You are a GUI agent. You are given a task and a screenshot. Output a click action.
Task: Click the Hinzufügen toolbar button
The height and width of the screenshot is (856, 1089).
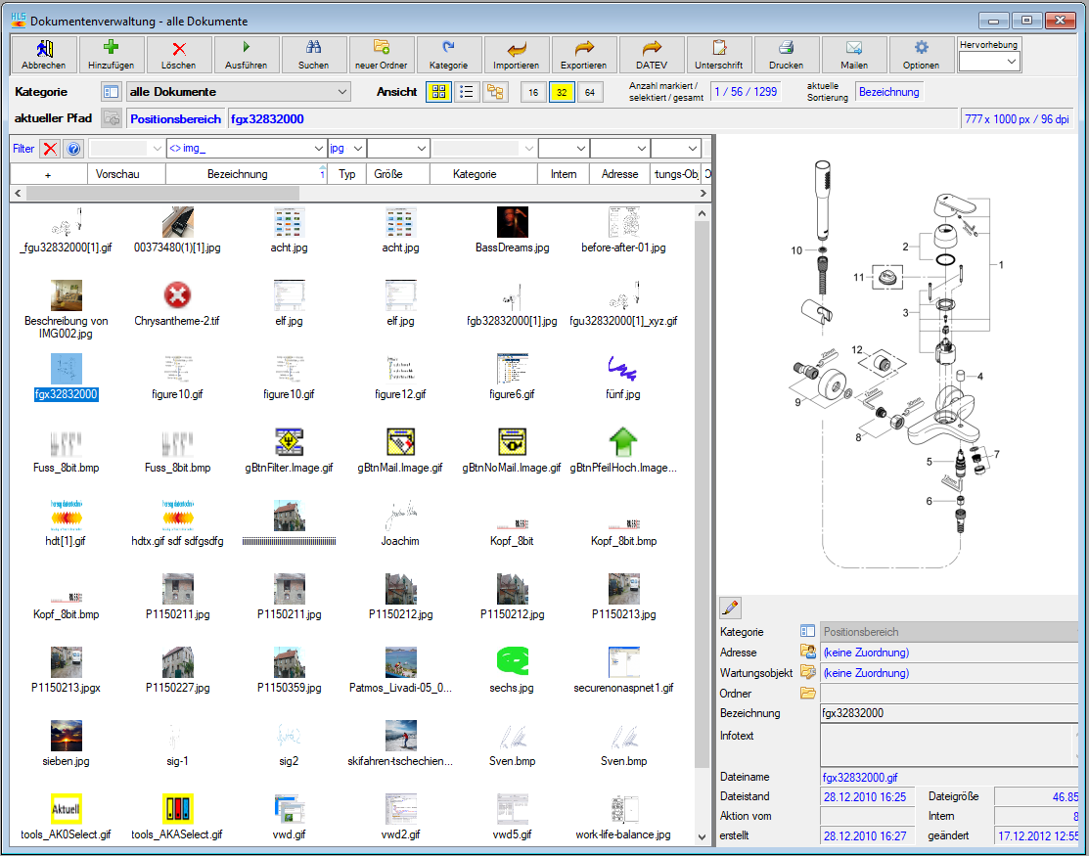tap(111, 54)
